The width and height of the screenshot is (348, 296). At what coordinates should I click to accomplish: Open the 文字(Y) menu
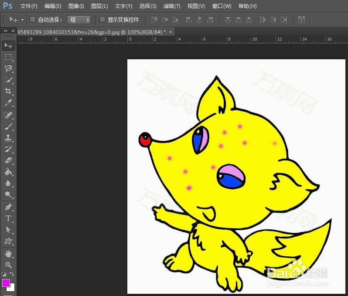[x=123, y=6]
